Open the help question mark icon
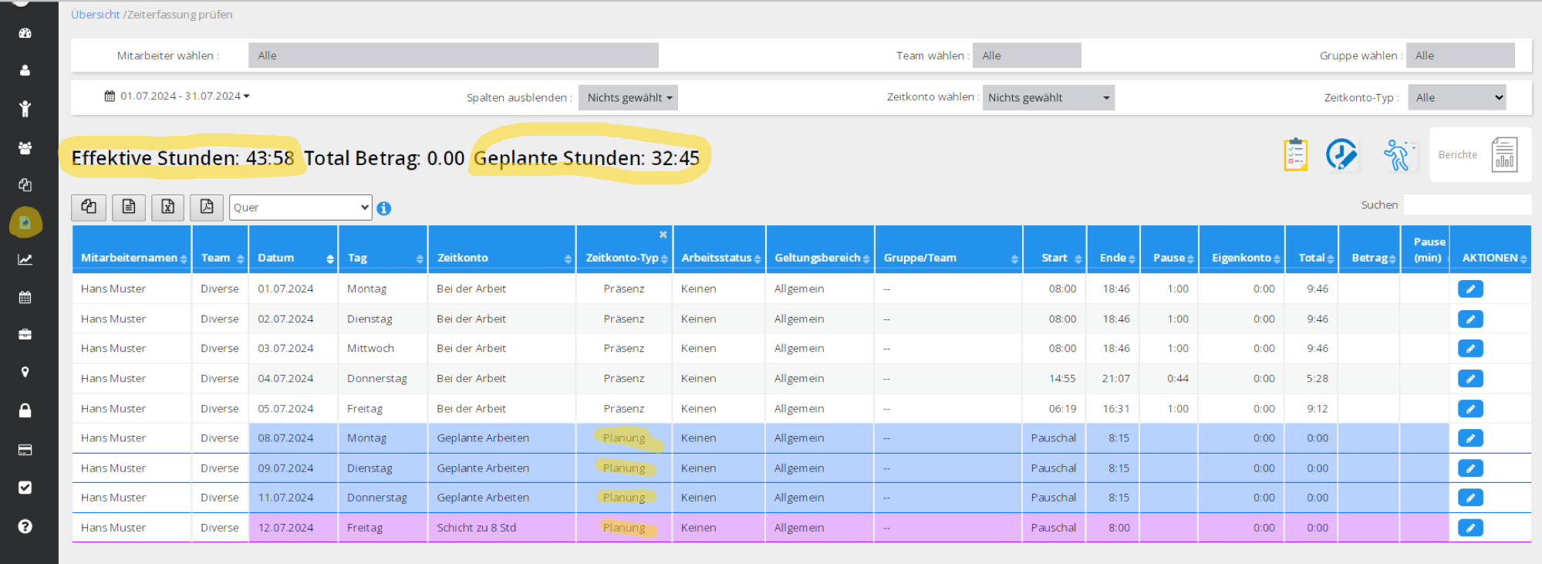 [x=25, y=526]
